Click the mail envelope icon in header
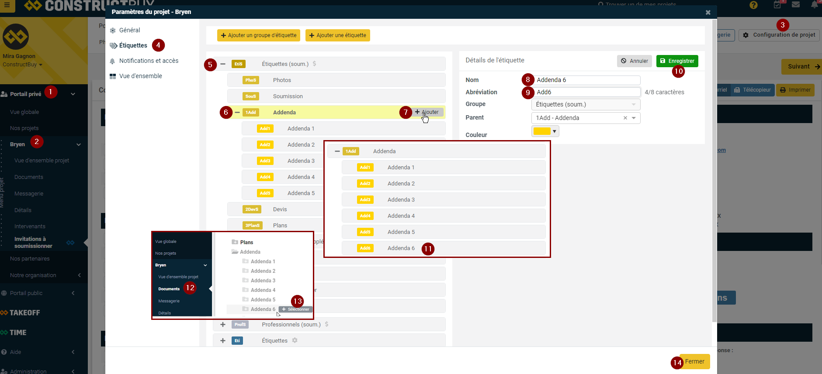 point(796,5)
